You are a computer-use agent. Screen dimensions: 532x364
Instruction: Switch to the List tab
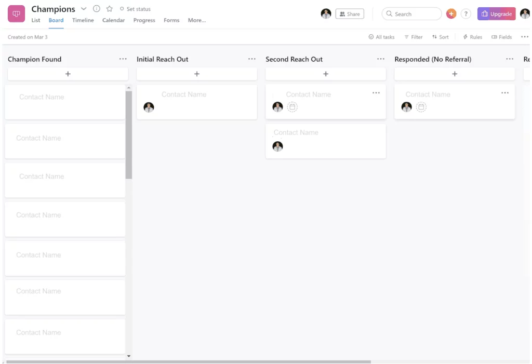(36, 20)
